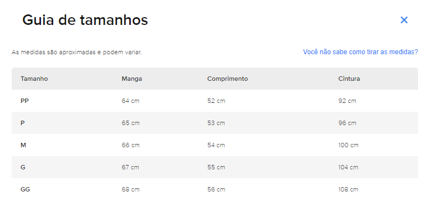The width and height of the screenshot is (428, 212).
Task: Click the 100 cm Cintura value
Action: point(348,145)
